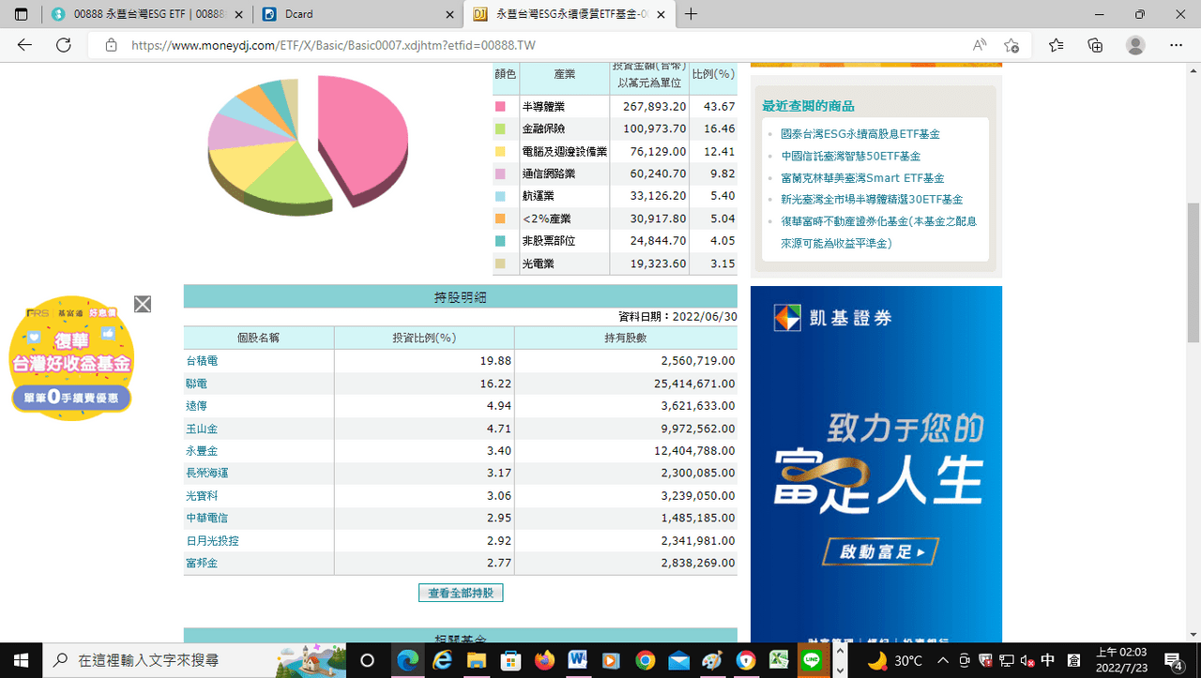Open the Read aloud icon in address bar

(980, 45)
